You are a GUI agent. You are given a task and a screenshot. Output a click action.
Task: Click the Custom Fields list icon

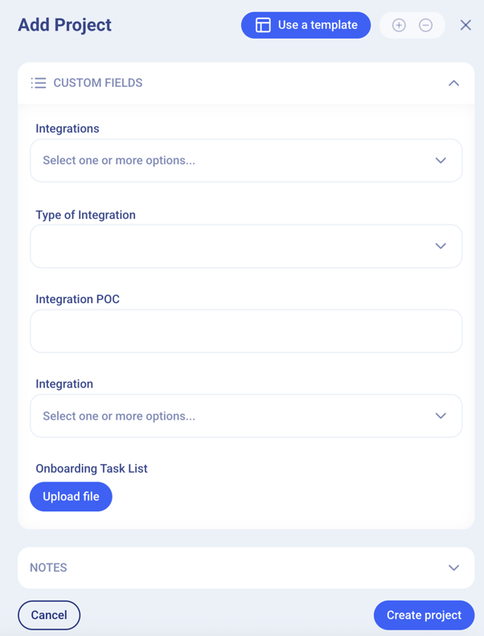pos(39,83)
